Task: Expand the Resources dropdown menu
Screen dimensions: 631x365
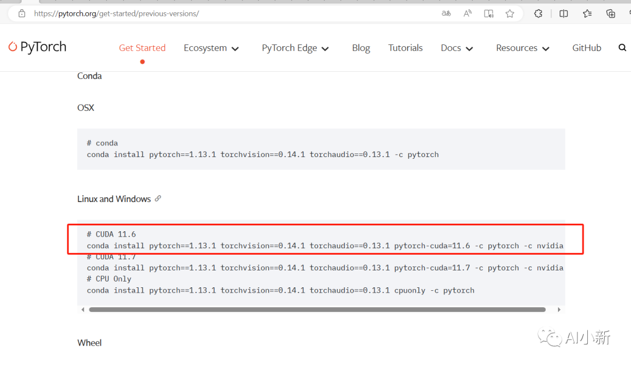Action: click(x=522, y=48)
